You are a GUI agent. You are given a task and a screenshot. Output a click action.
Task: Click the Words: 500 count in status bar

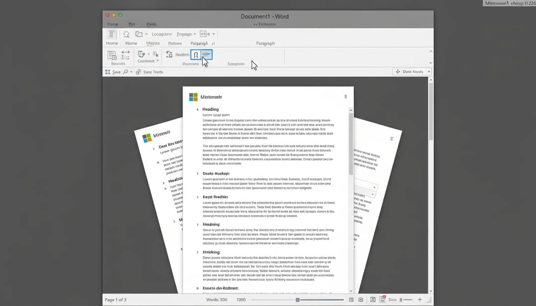(x=216, y=300)
